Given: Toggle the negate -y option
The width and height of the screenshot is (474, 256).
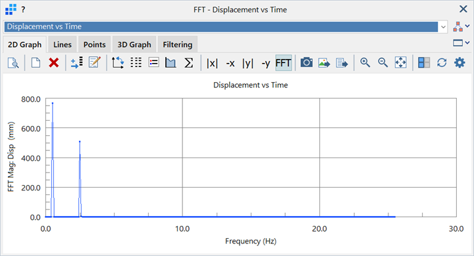Looking at the screenshot, I should click(266, 63).
